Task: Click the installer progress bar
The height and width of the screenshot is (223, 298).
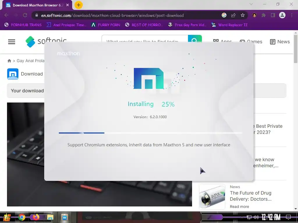Action: click(x=150, y=133)
